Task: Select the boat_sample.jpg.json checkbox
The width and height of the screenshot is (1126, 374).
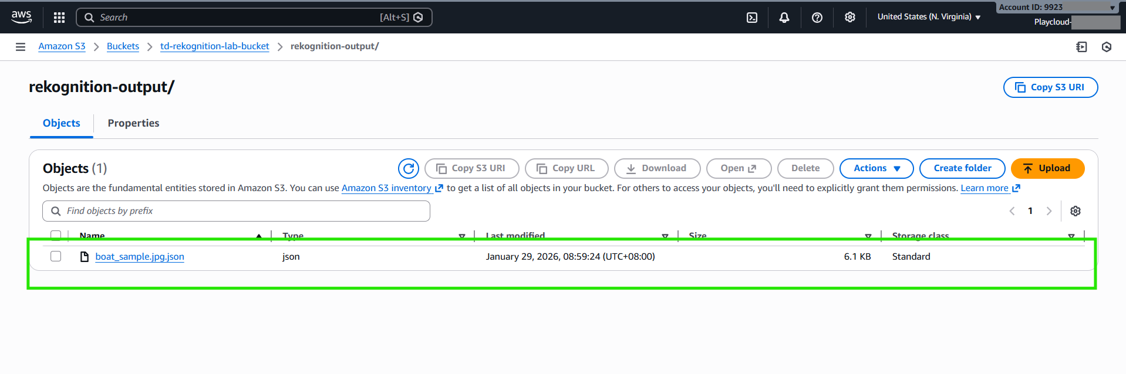Action: click(x=56, y=256)
